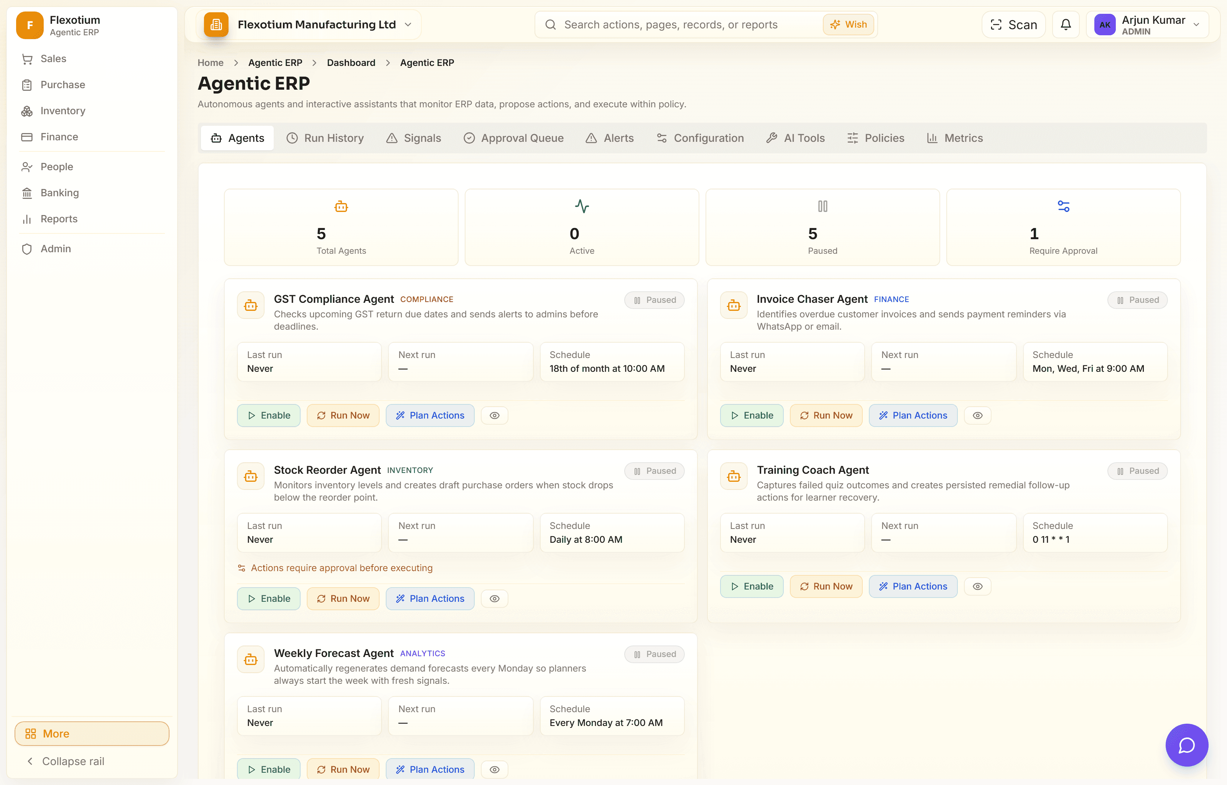Click the Wish button in search bar
This screenshot has height=785, width=1227.
[x=848, y=25]
